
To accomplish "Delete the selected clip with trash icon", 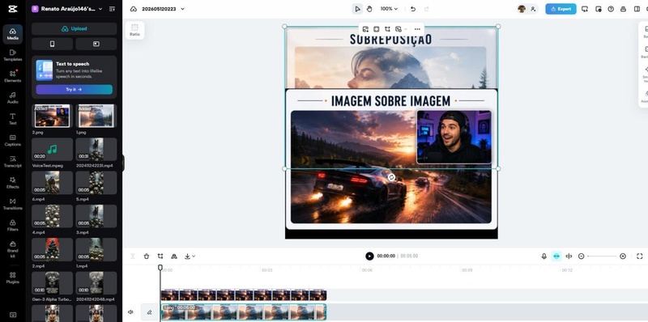I will pos(147,256).
